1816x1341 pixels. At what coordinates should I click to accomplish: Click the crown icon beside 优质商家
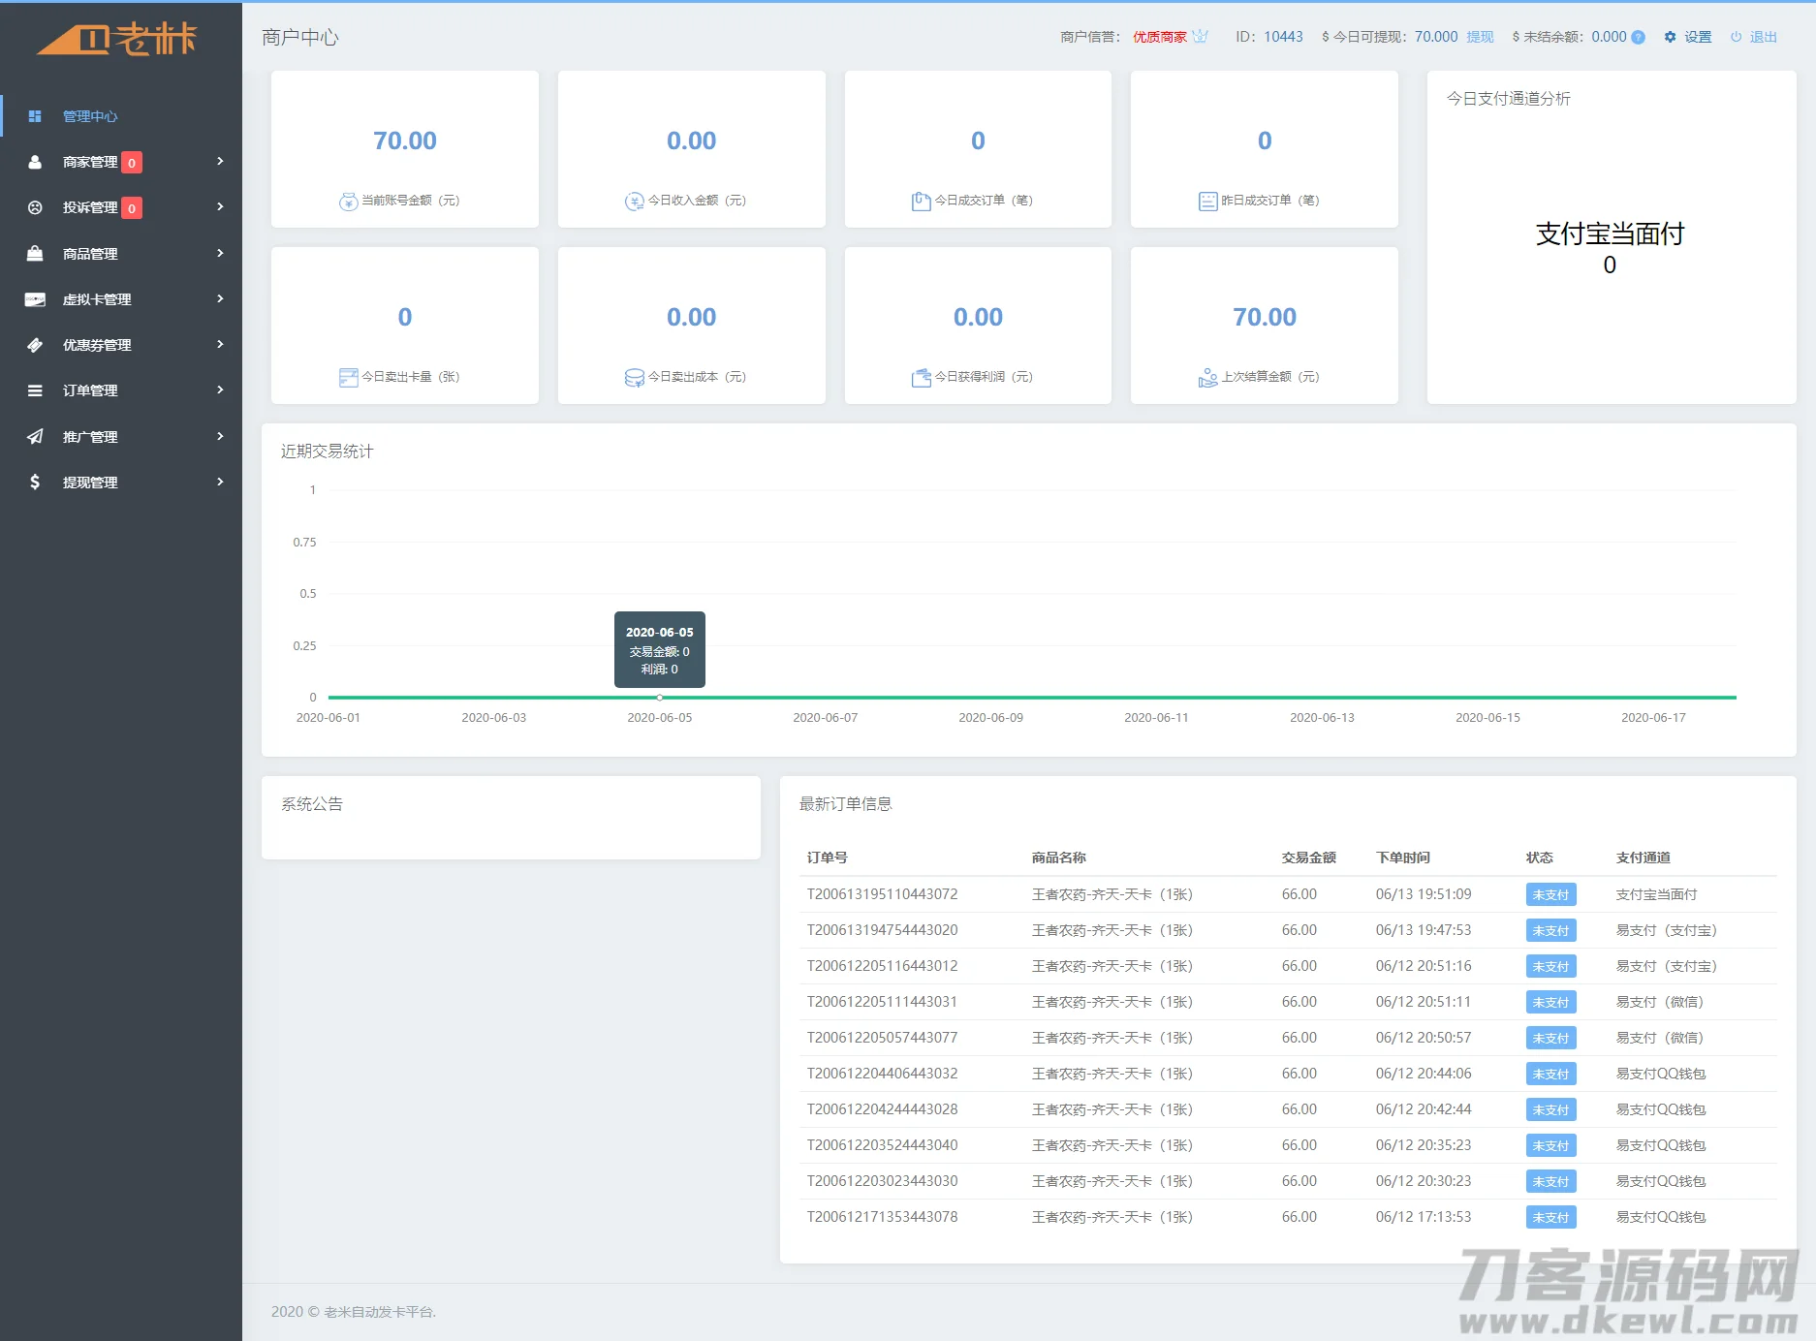(x=1201, y=37)
